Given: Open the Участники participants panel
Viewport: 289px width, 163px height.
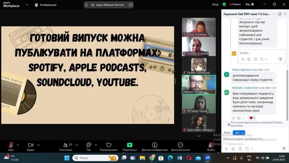Looking at the screenshot, I should 65,145.
